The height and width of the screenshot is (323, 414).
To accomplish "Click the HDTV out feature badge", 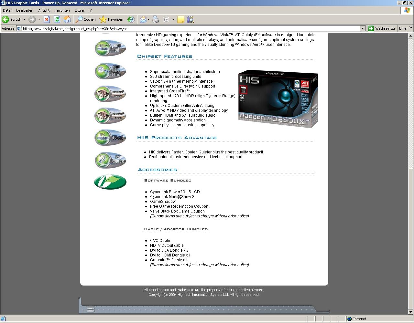I will [x=110, y=48].
